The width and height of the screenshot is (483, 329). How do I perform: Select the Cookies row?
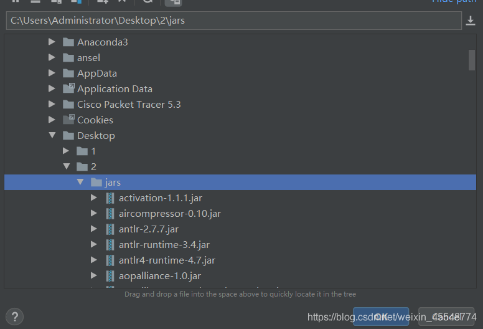click(x=240, y=120)
